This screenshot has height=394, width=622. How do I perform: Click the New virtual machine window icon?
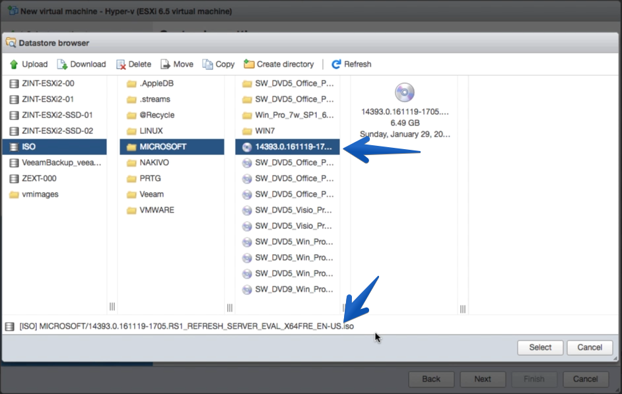pos(13,11)
